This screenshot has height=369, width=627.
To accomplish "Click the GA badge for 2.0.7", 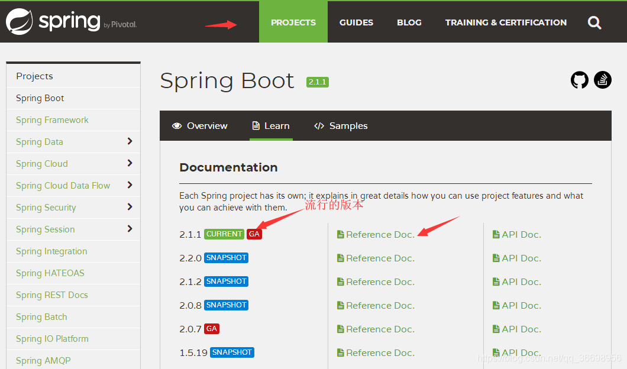I will tap(212, 329).
